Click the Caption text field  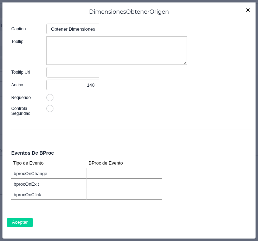[x=73, y=29]
